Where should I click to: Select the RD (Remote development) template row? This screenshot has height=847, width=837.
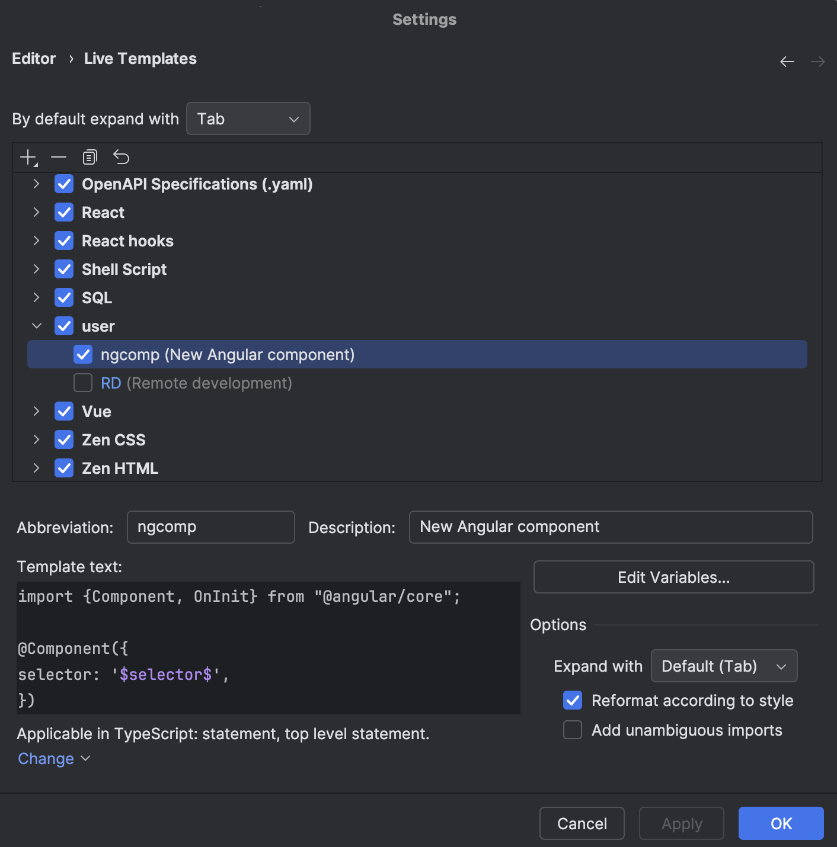(x=417, y=383)
